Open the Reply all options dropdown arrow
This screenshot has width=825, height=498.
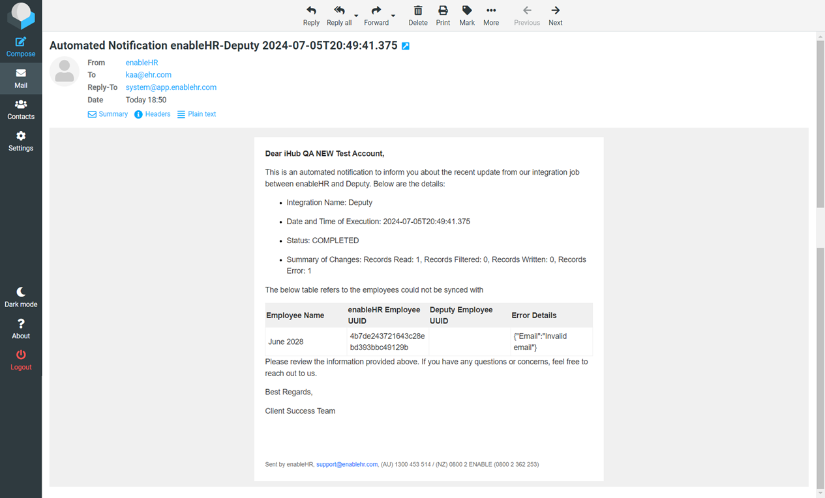(x=356, y=16)
